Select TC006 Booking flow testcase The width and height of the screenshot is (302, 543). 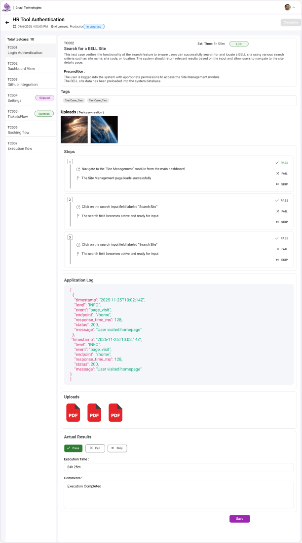31,130
